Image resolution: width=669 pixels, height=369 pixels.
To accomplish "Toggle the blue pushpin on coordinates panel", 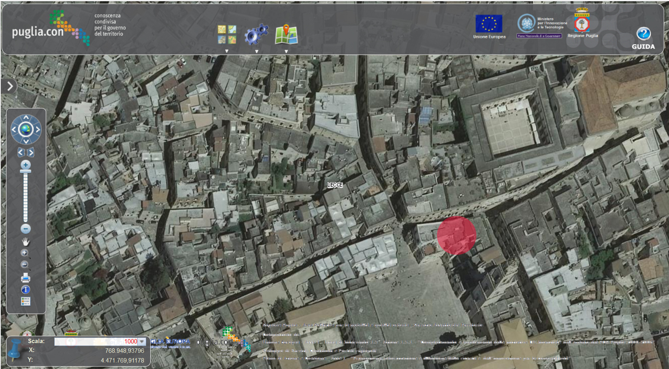I will [15, 350].
